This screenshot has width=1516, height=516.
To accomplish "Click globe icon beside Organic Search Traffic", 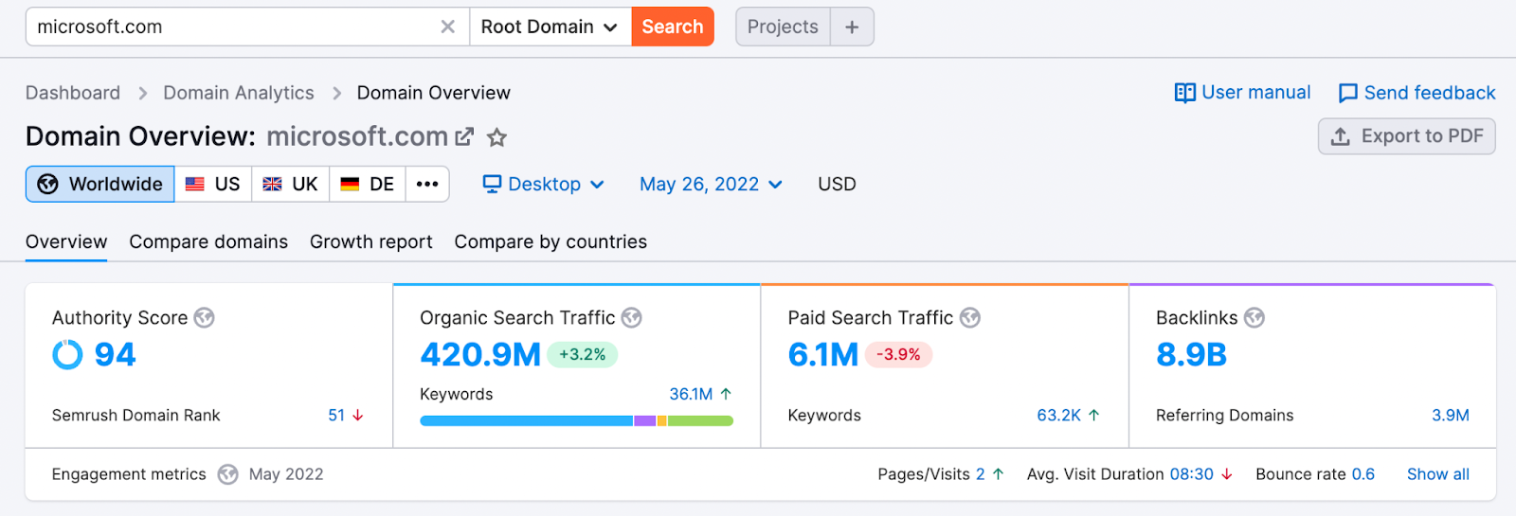I will pos(632,318).
